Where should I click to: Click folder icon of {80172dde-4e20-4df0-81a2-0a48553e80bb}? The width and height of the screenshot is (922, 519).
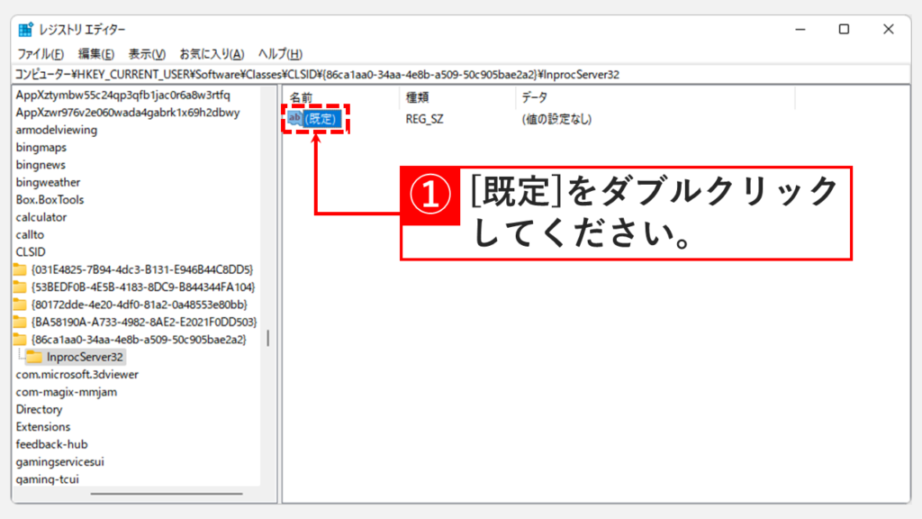(x=20, y=305)
